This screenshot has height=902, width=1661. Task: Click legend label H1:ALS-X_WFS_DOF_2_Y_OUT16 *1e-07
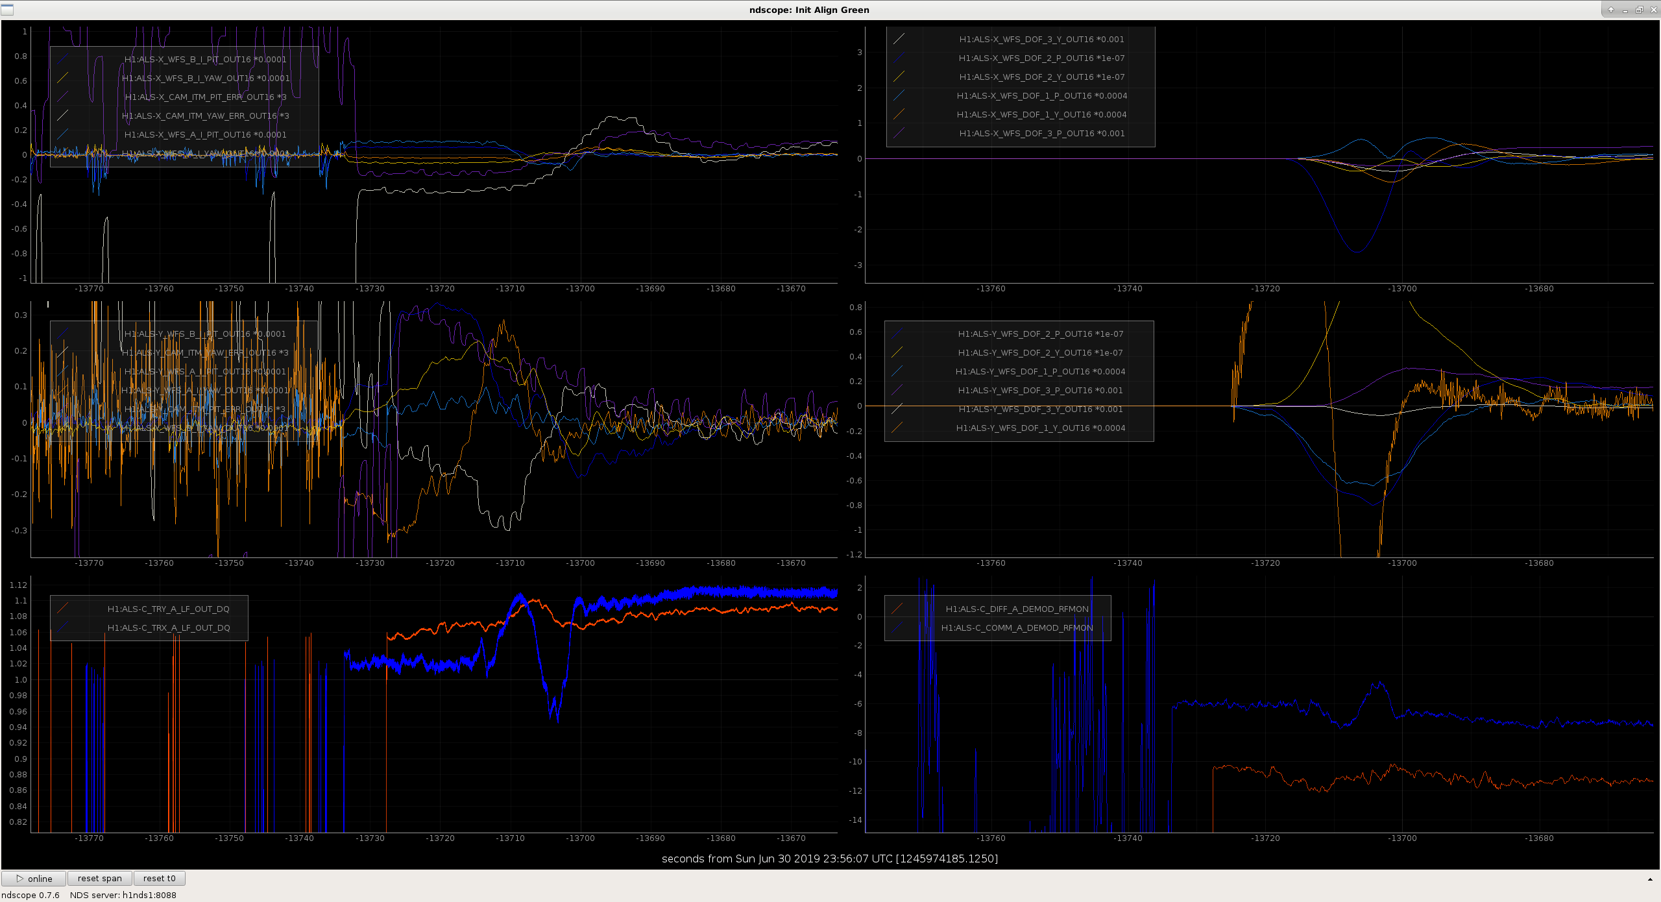coord(1042,77)
